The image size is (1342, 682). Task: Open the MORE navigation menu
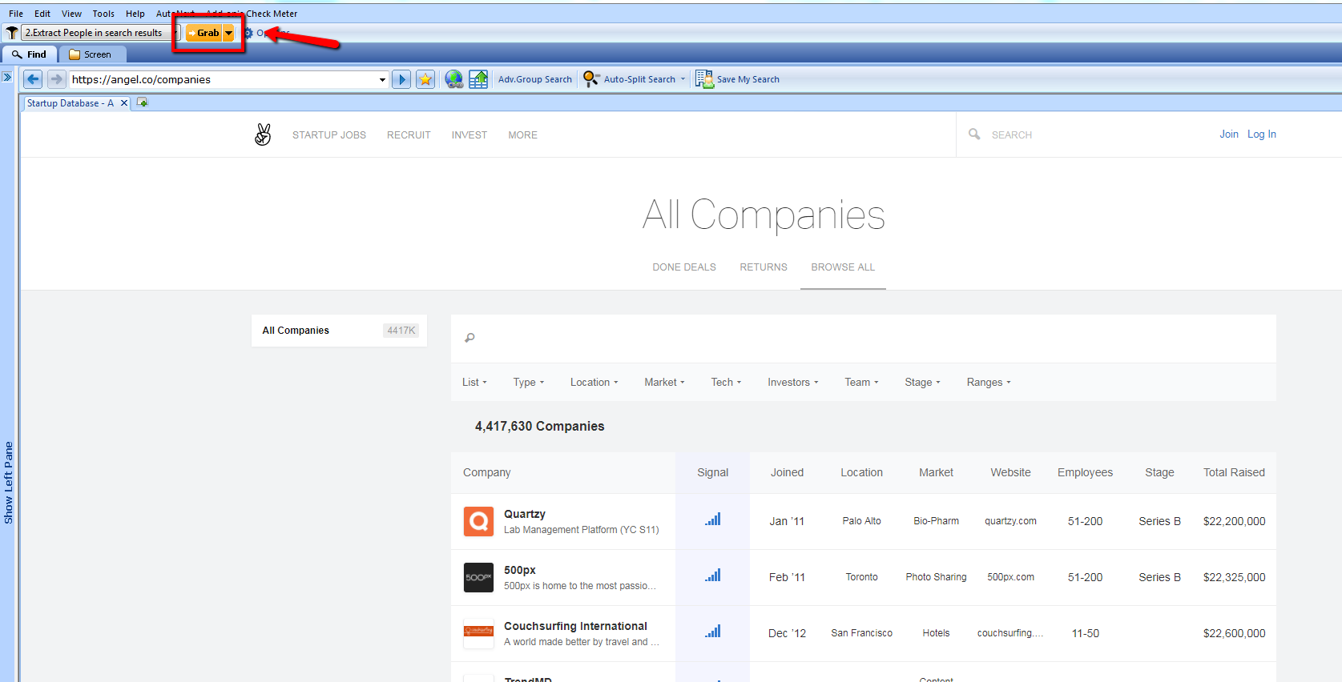coord(522,135)
